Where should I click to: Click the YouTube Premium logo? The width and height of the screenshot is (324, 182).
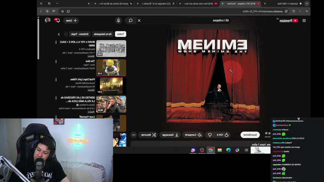click(x=289, y=20)
